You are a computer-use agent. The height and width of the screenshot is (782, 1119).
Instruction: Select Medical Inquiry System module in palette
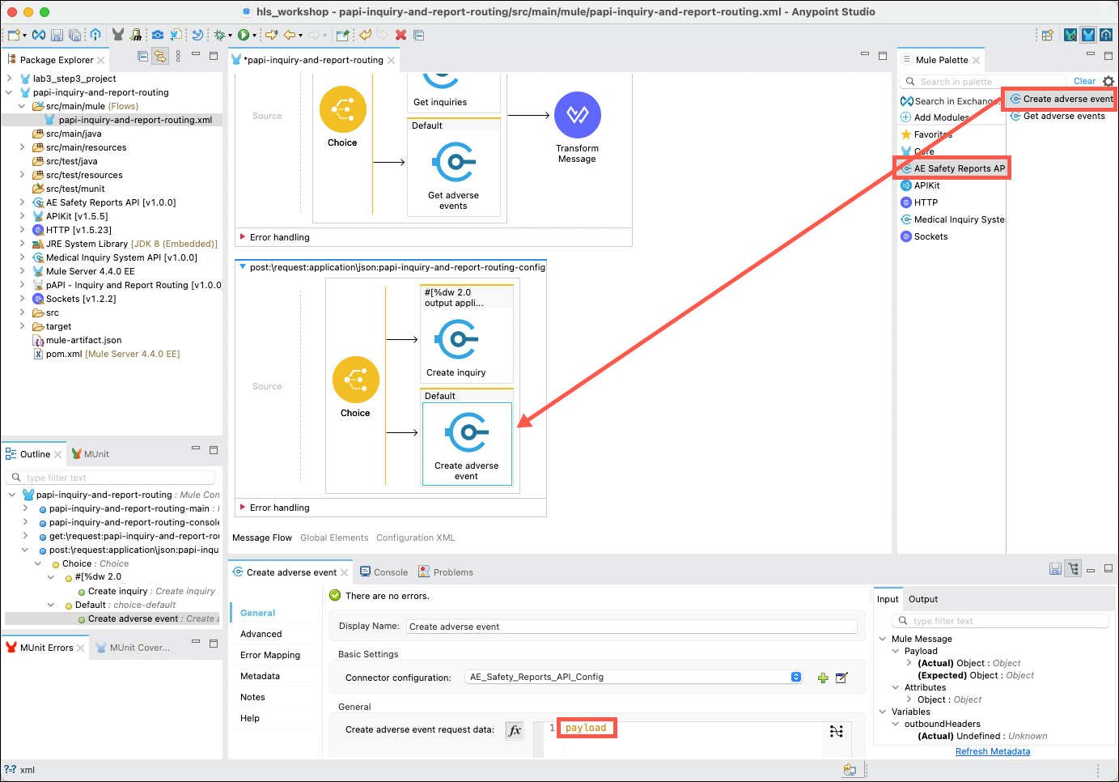tap(952, 219)
